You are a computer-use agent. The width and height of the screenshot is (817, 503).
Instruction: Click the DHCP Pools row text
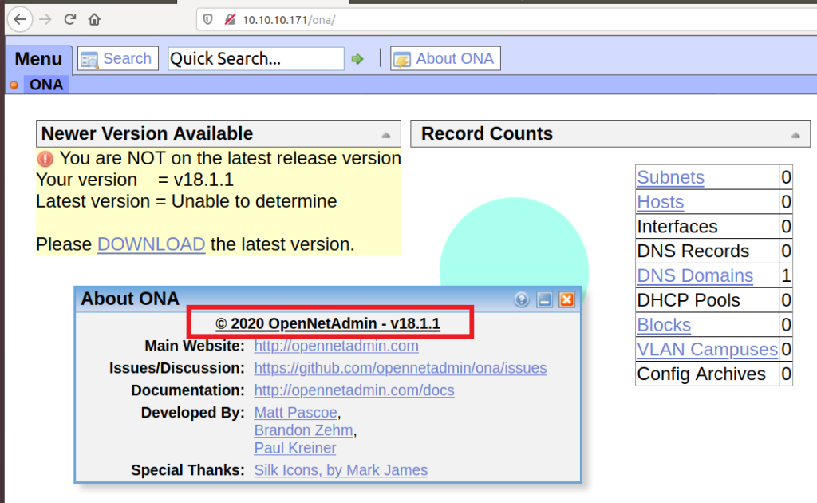pyautogui.click(x=689, y=300)
